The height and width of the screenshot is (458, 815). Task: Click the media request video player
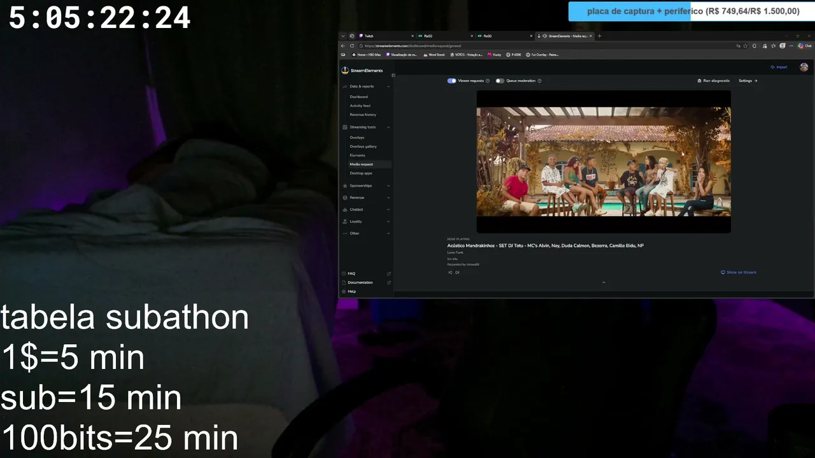tap(604, 162)
